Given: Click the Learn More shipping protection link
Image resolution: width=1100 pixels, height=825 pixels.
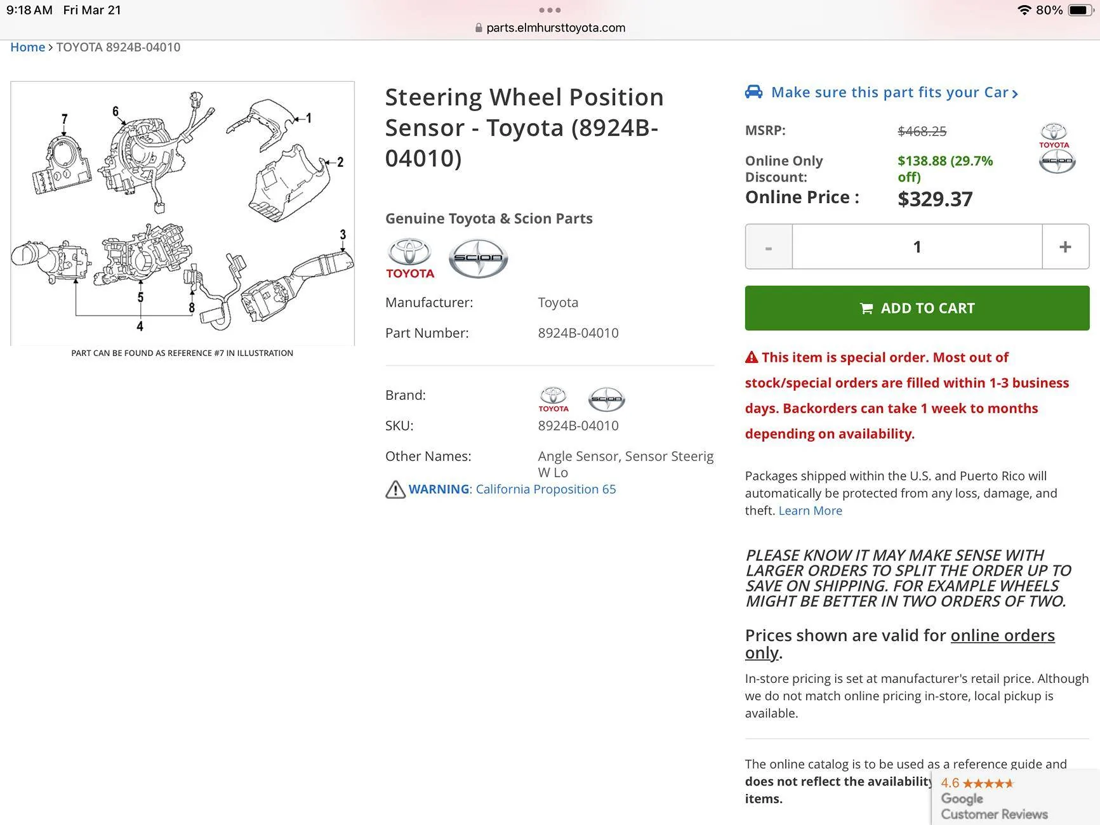Looking at the screenshot, I should point(810,511).
